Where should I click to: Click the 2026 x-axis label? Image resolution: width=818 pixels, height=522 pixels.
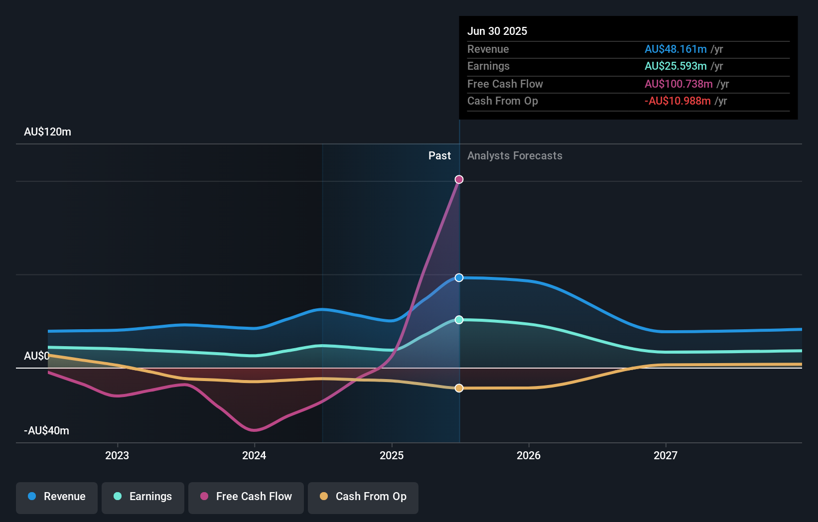(x=529, y=455)
